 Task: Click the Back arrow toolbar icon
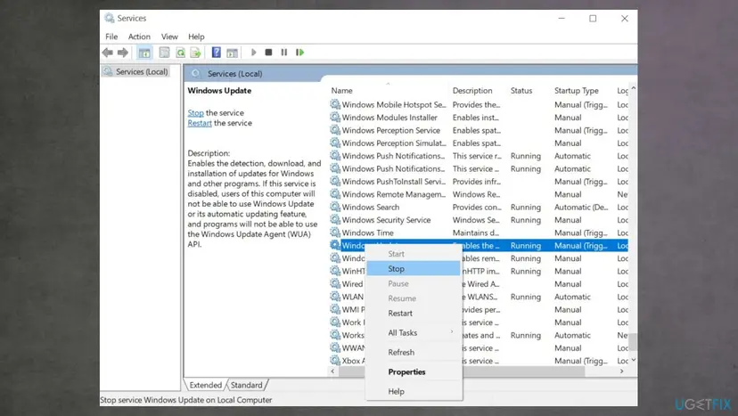click(x=108, y=53)
